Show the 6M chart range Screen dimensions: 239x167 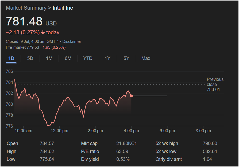click(68, 58)
